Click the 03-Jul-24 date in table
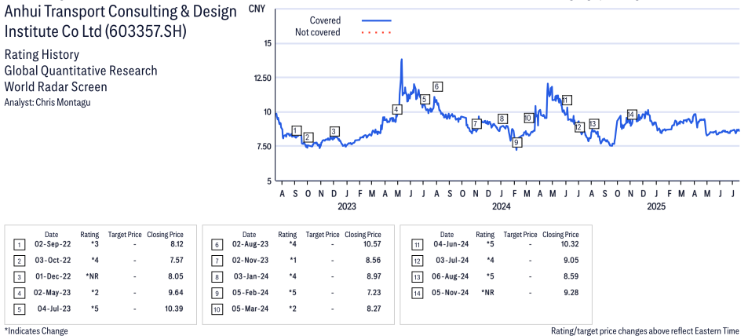Screen dimensions: 748x336 (x=453, y=260)
